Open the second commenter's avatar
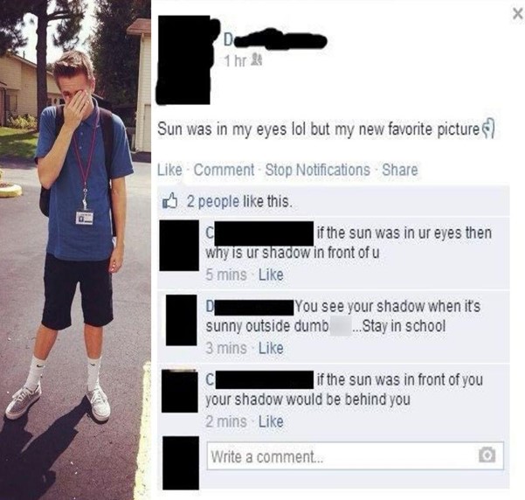The height and width of the screenshot is (500, 525). 181,320
